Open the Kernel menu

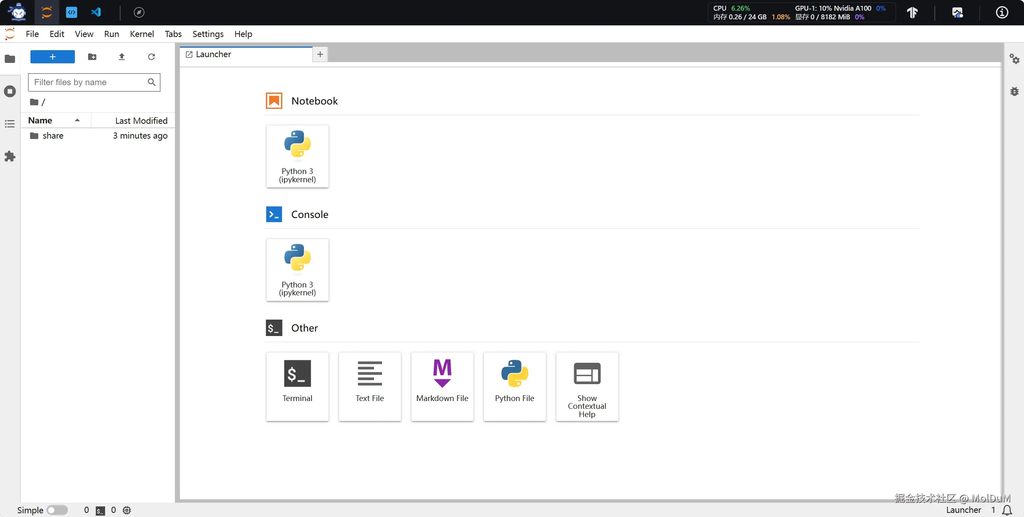(142, 34)
